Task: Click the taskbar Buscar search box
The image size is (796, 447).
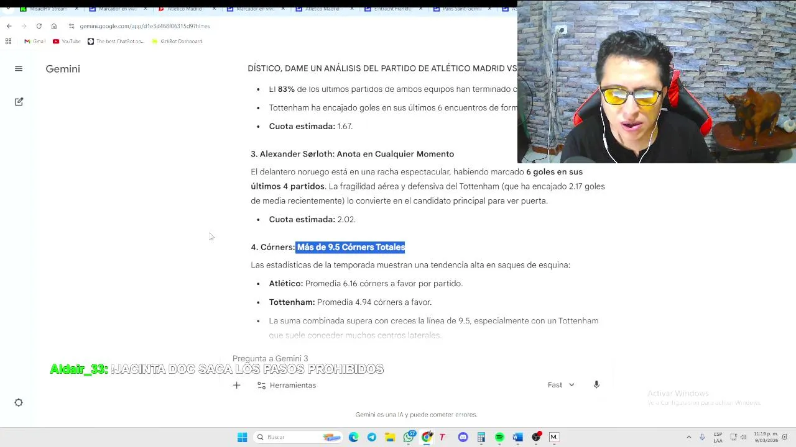Action: (298, 437)
